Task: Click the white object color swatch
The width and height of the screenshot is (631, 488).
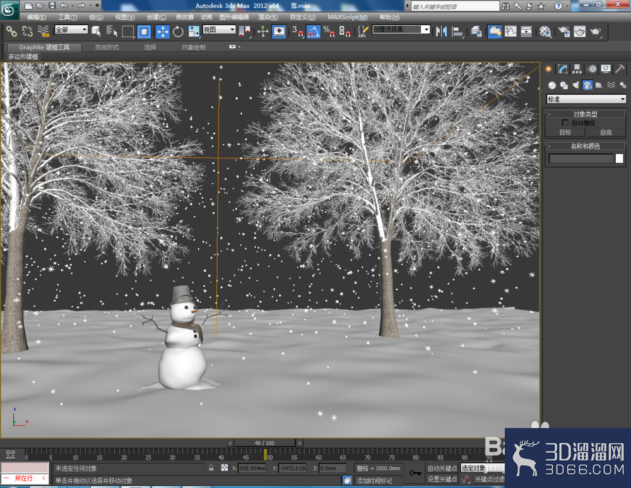Action: click(x=620, y=158)
